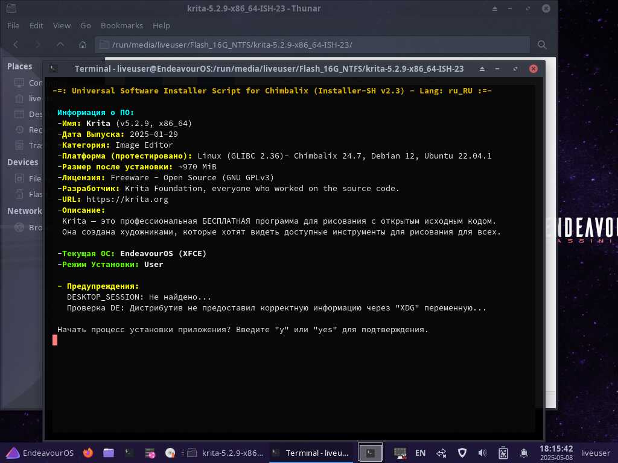Open the volume control tray icon
This screenshot has width=618, height=463.
(x=482, y=453)
